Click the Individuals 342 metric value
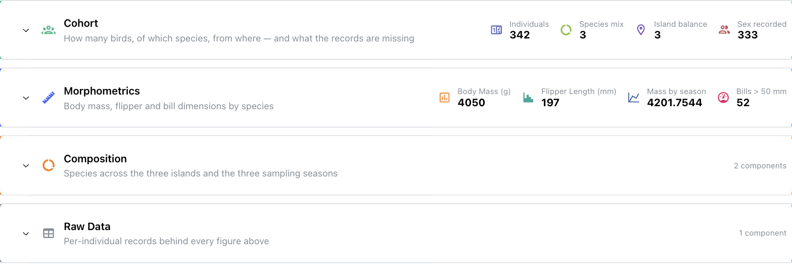The height and width of the screenshot is (267, 792). [x=520, y=35]
